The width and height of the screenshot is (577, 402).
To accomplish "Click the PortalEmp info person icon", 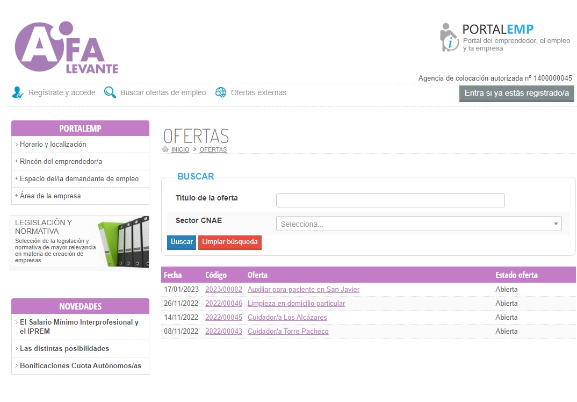I will pos(449,37).
